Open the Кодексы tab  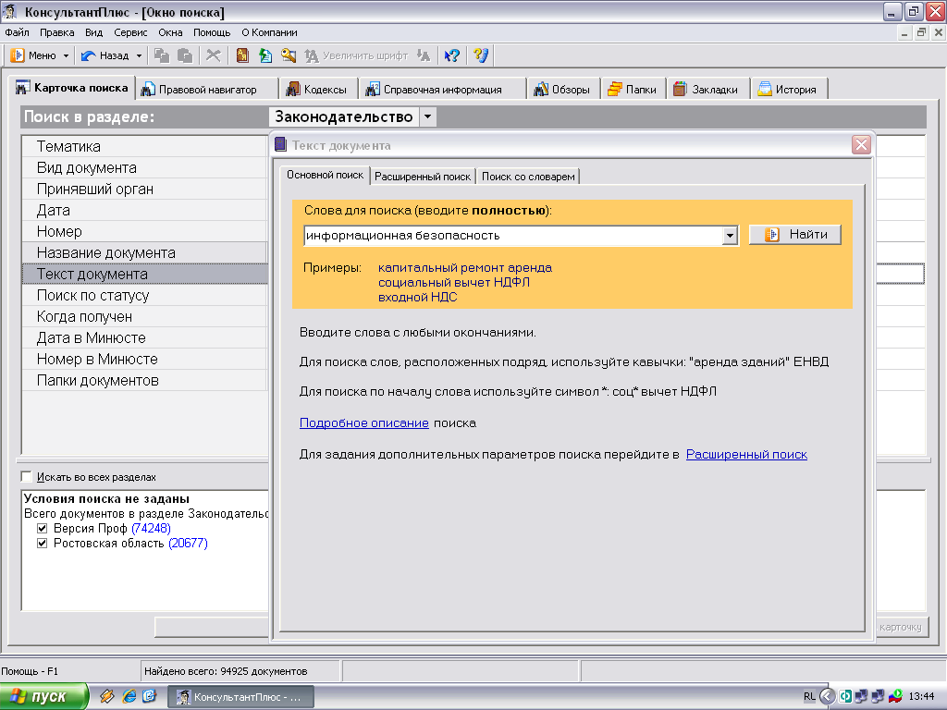coord(317,90)
